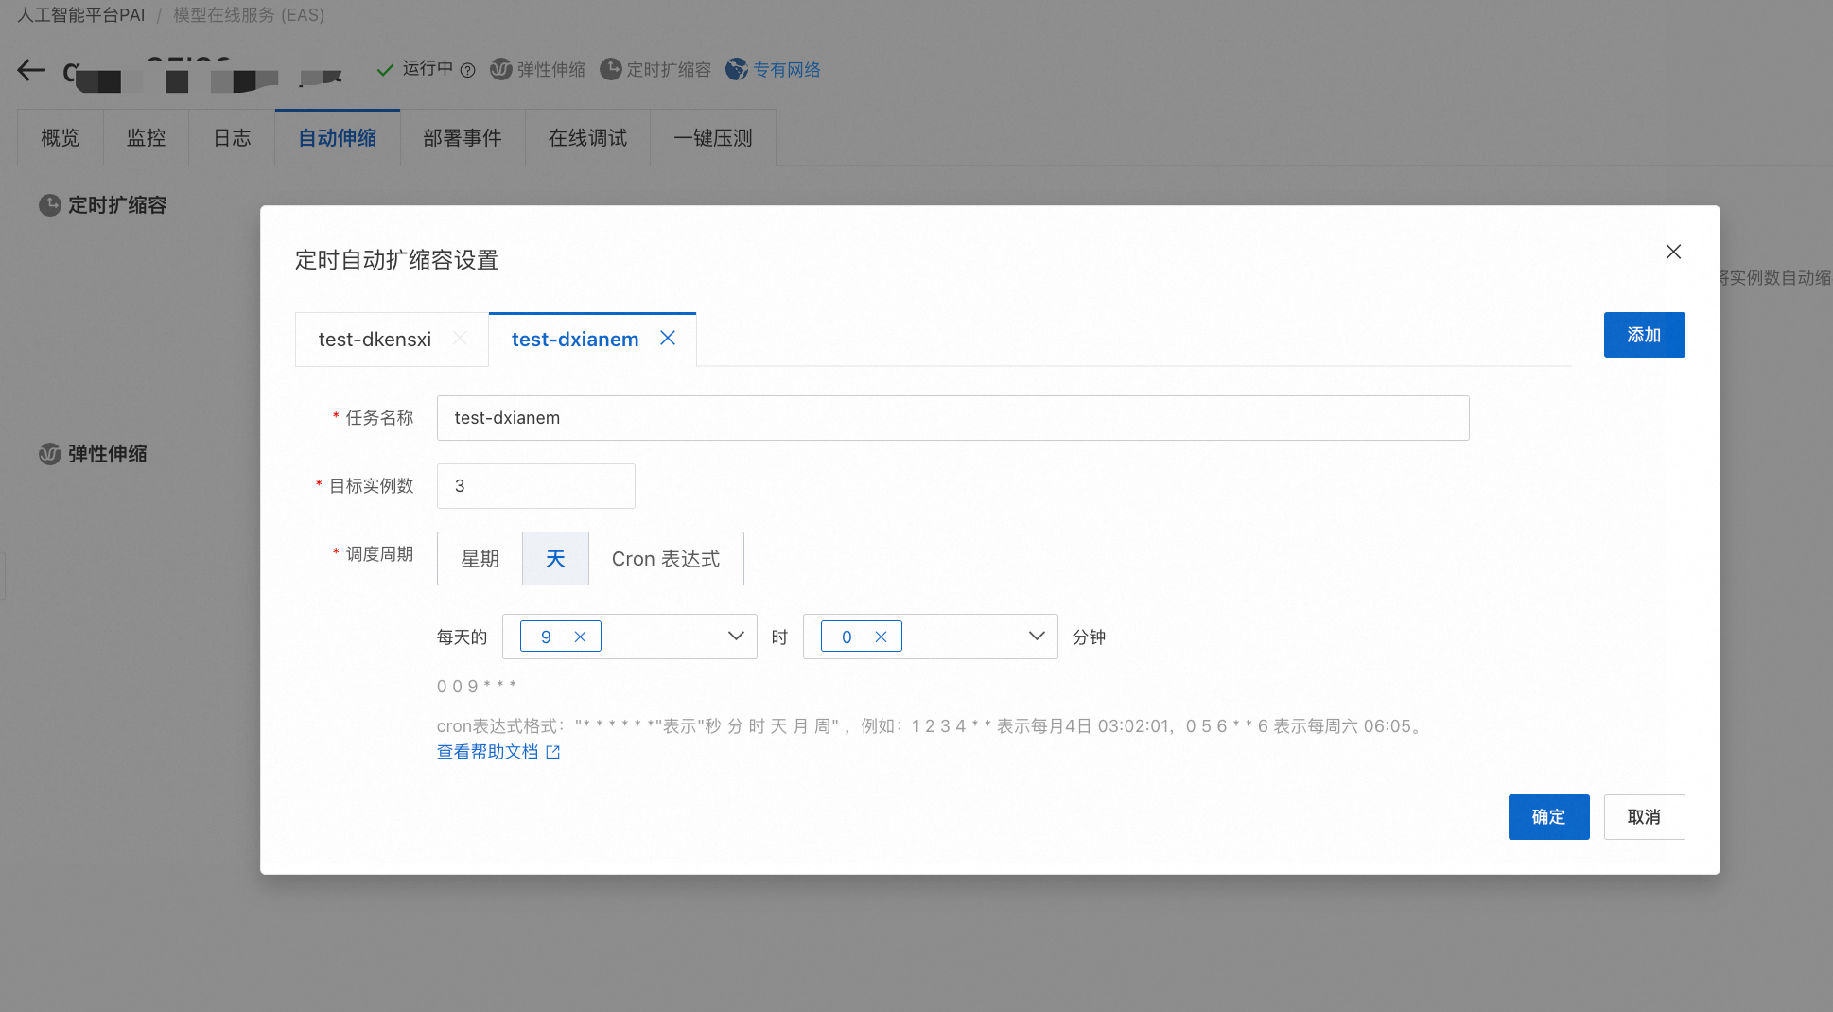Click the 调度周期 label

[379, 554]
